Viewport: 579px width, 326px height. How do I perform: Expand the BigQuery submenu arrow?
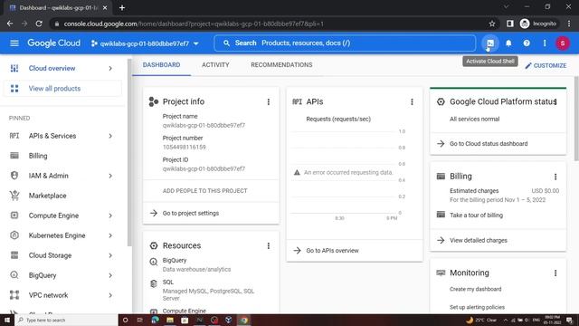[x=110, y=275]
